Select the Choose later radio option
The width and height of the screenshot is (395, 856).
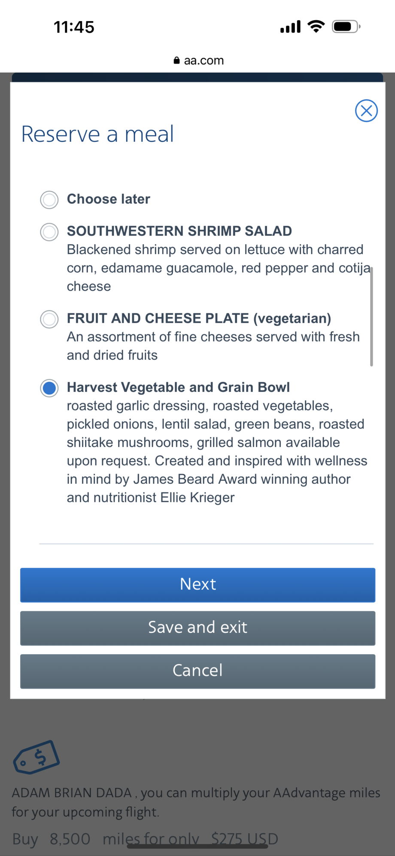pos(49,200)
